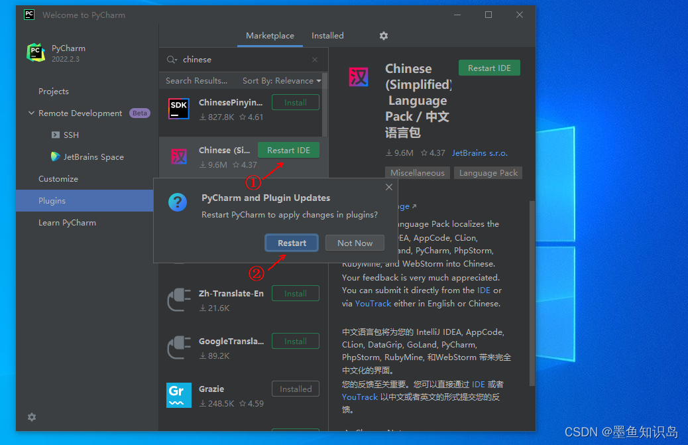Click the large Chinese language pack icon in the details pane
The width and height of the screenshot is (688, 445).
click(x=359, y=77)
